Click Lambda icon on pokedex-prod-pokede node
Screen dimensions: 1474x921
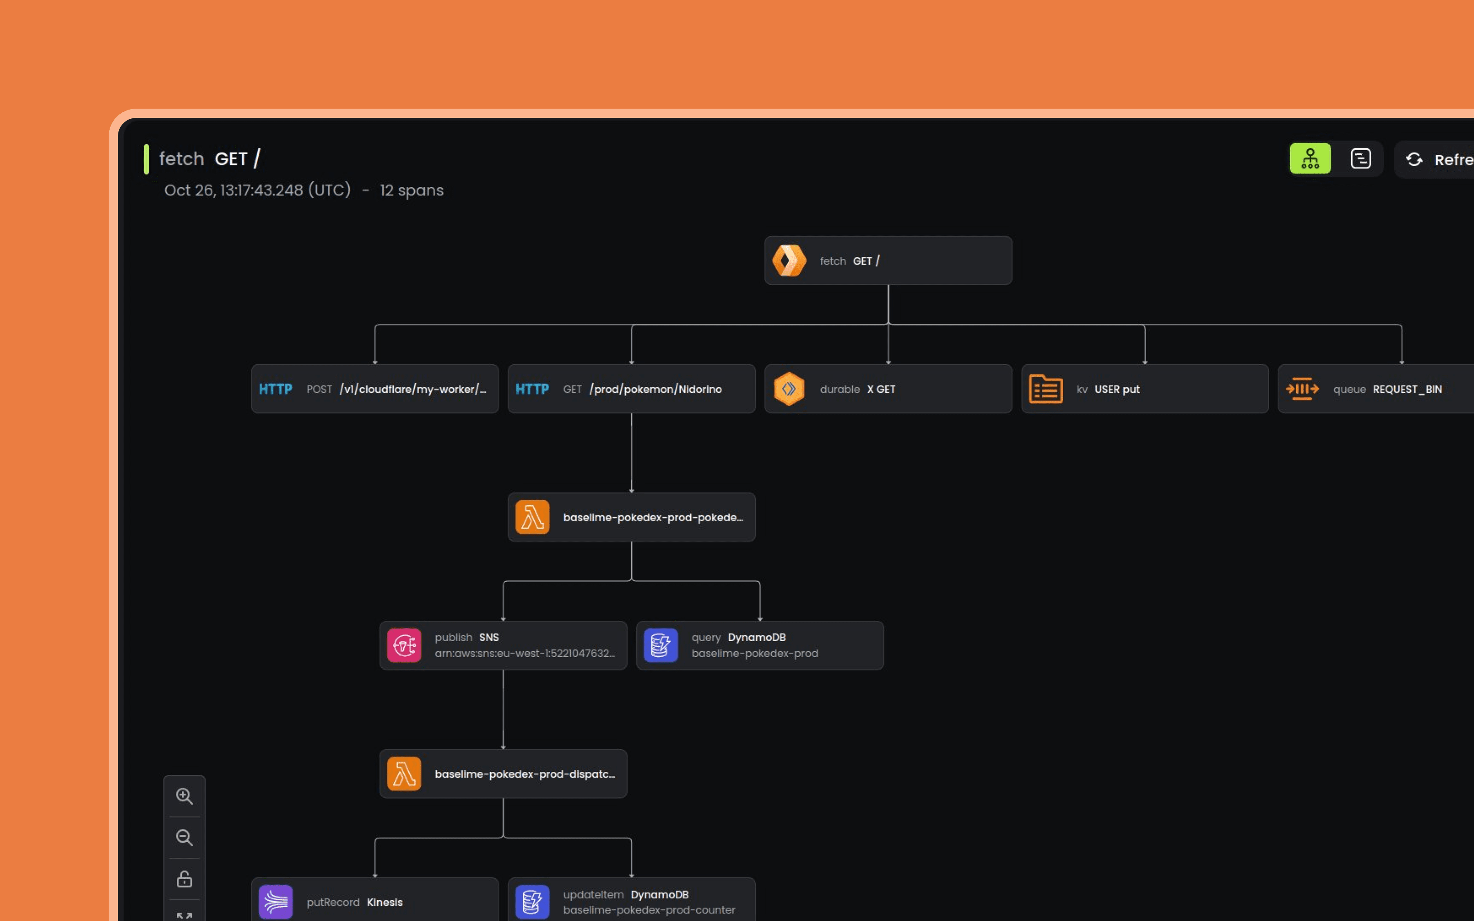[532, 517]
